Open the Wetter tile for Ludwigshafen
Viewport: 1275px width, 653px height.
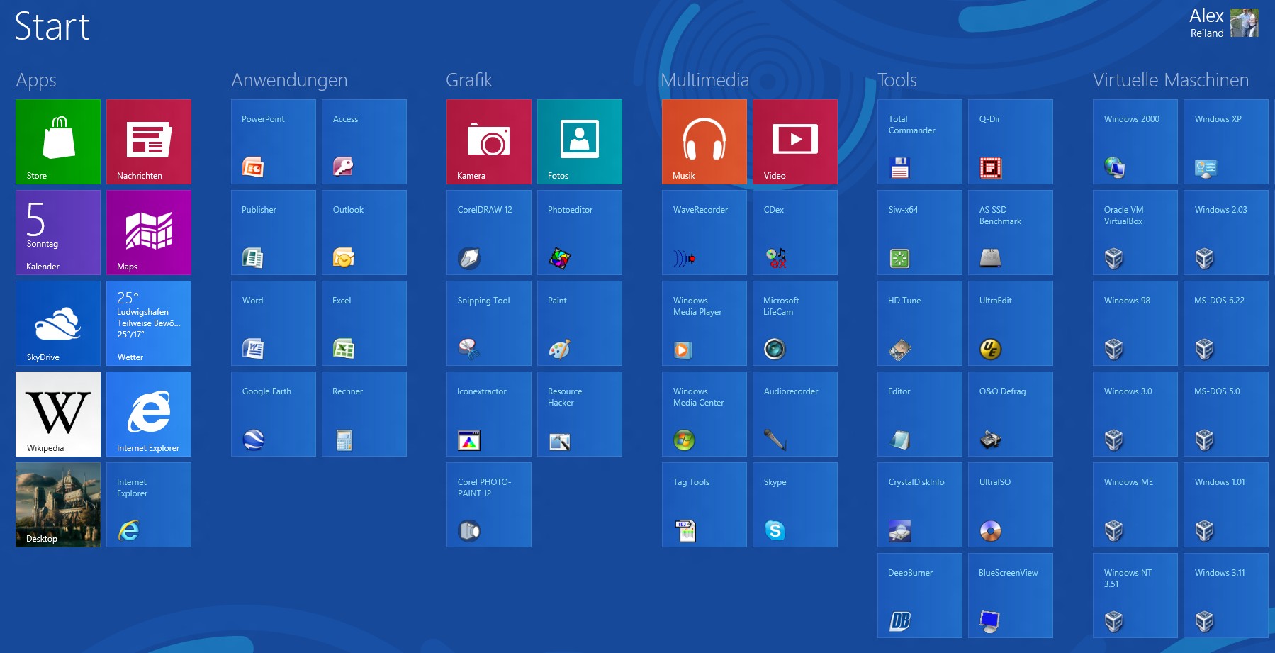[149, 323]
